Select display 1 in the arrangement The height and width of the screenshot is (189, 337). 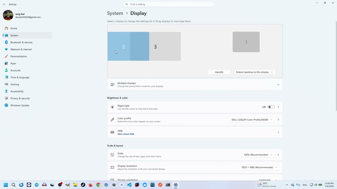(246, 42)
